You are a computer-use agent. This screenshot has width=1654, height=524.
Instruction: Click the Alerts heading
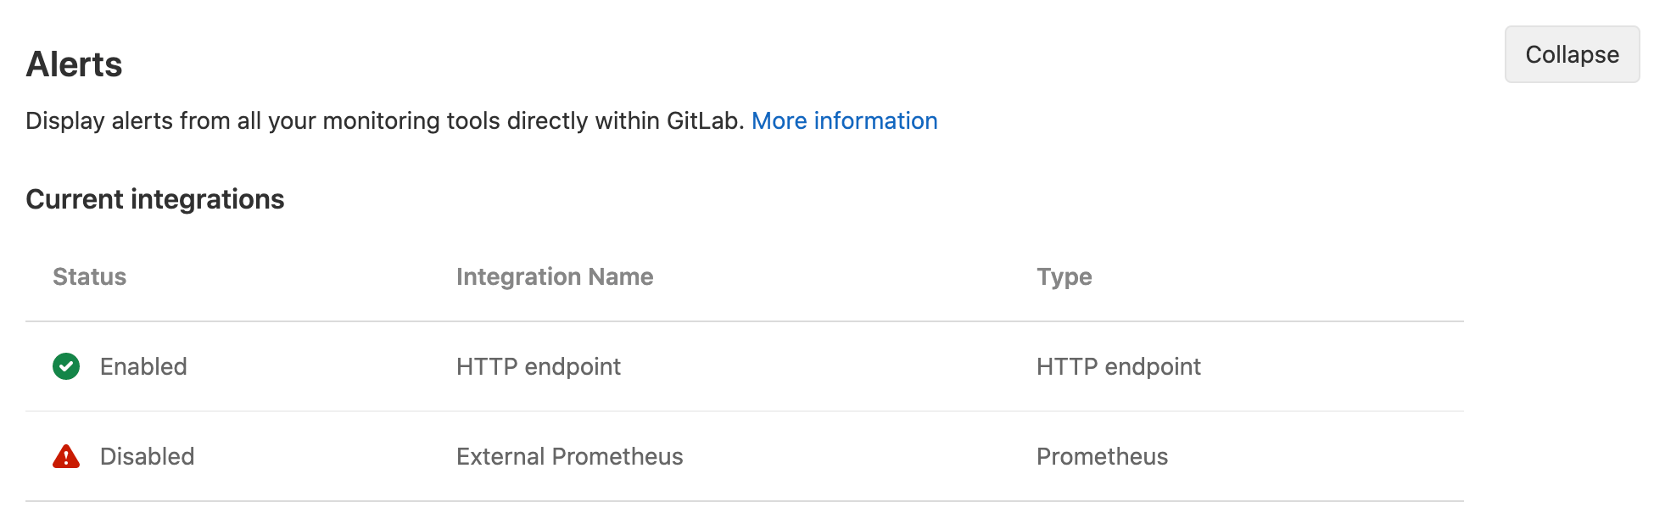point(75,63)
